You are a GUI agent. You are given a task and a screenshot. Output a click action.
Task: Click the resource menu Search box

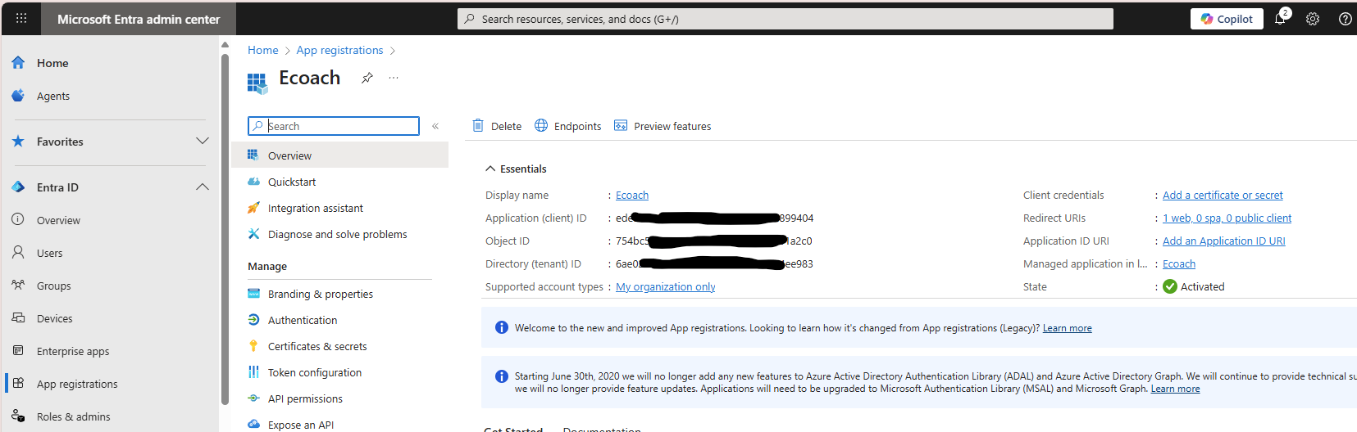click(334, 126)
